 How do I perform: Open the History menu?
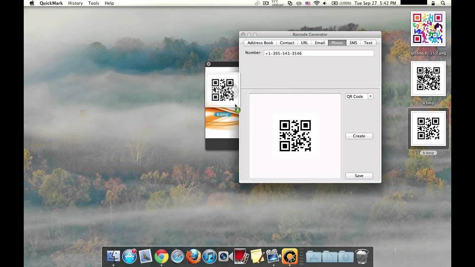tap(75, 3)
